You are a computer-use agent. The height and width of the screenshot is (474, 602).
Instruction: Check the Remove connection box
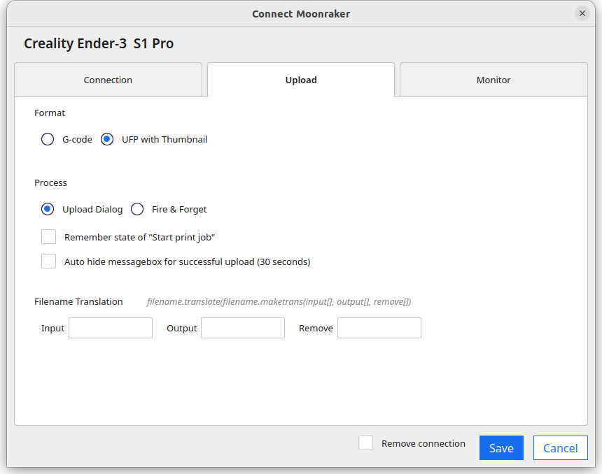(366, 443)
